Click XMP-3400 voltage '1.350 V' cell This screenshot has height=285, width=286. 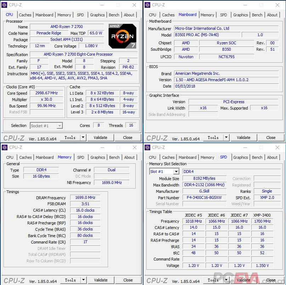click(262, 266)
